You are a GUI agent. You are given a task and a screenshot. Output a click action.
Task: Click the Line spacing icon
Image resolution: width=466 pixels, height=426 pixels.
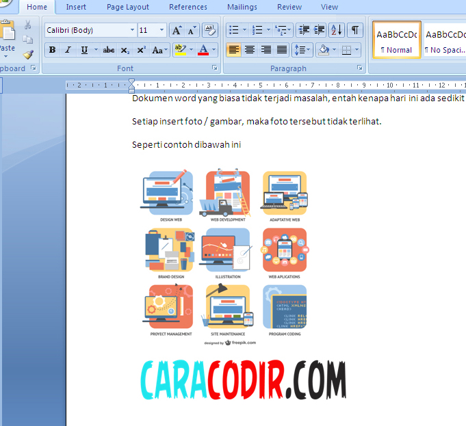pyautogui.click(x=302, y=50)
